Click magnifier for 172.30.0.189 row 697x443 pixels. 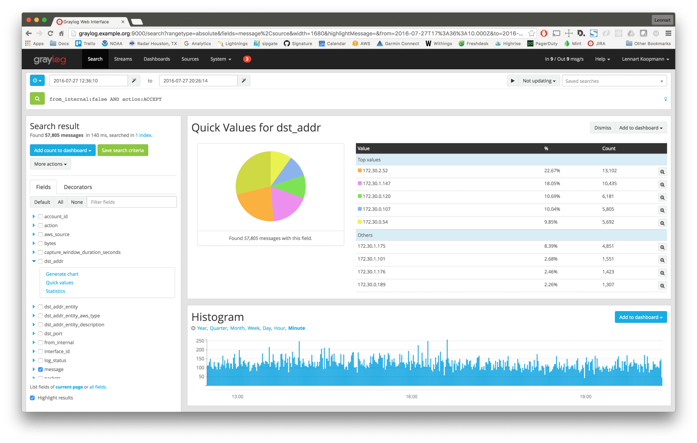click(x=662, y=286)
